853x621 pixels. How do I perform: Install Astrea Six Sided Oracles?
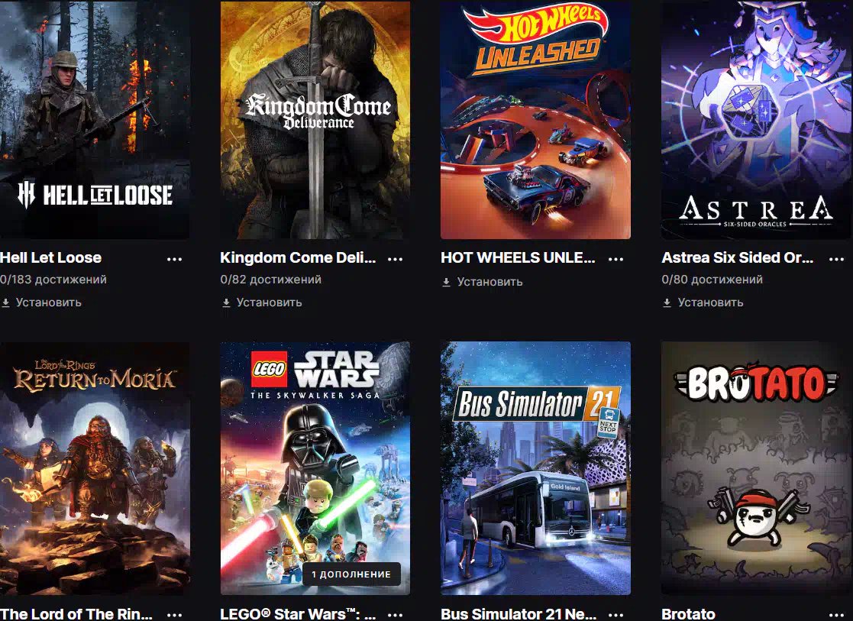coord(703,302)
